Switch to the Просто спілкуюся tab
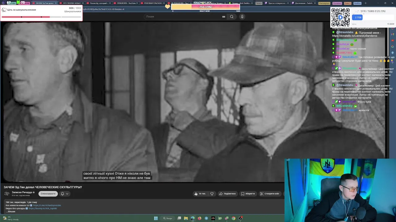The image size is (396, 222). [276, 3]
